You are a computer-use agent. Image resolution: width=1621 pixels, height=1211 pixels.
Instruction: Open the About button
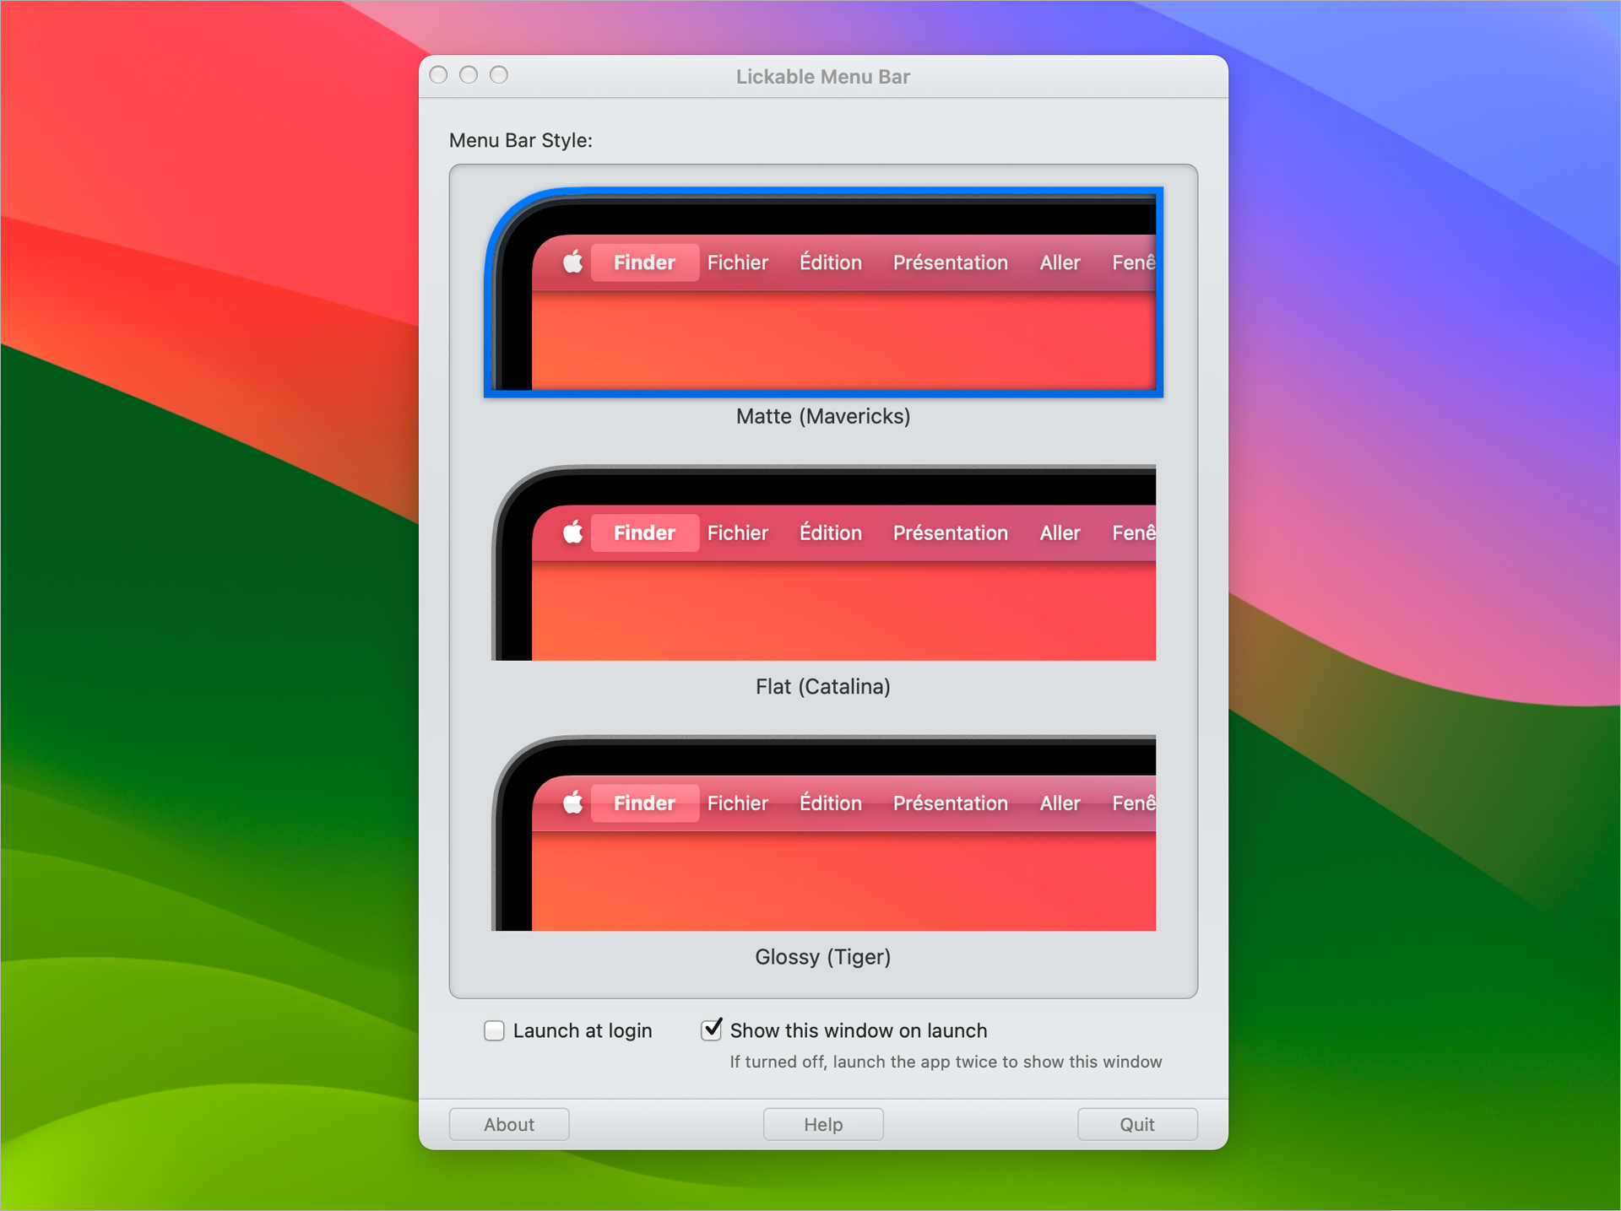pyautogui.click(x=509, y=1124)
